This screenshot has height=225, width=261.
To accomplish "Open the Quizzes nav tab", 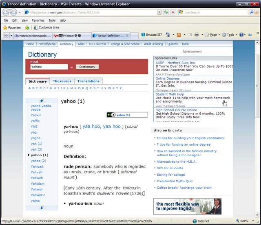I will tap(172, 44).
